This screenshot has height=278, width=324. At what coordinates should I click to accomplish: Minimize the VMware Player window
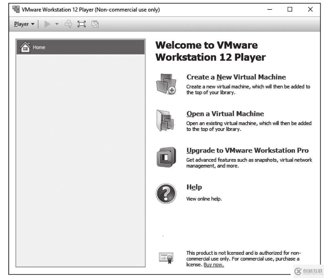pos(270,9)
